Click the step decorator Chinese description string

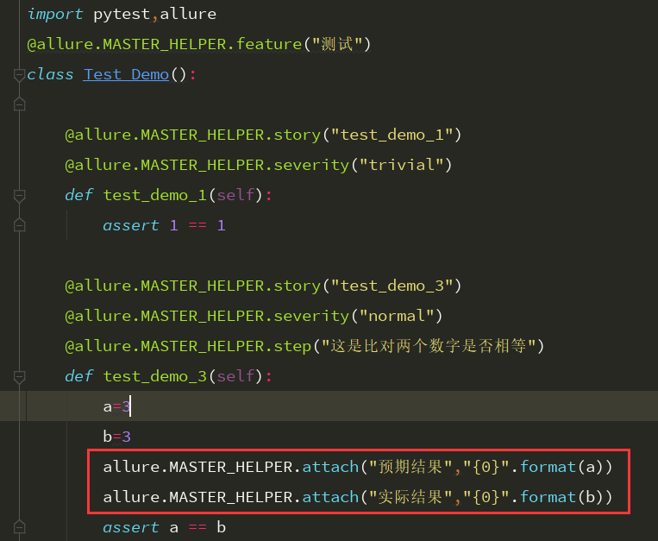click(428, 346)
